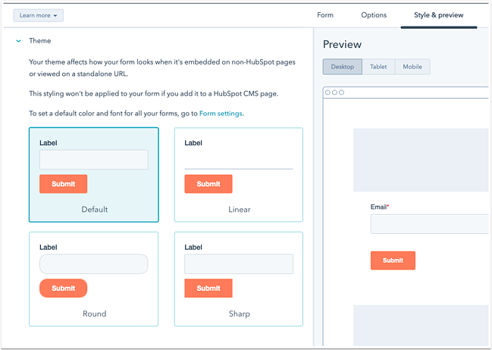492x350 pixels.
Task: Select Desktop preview mode
Action: (343, 67)
